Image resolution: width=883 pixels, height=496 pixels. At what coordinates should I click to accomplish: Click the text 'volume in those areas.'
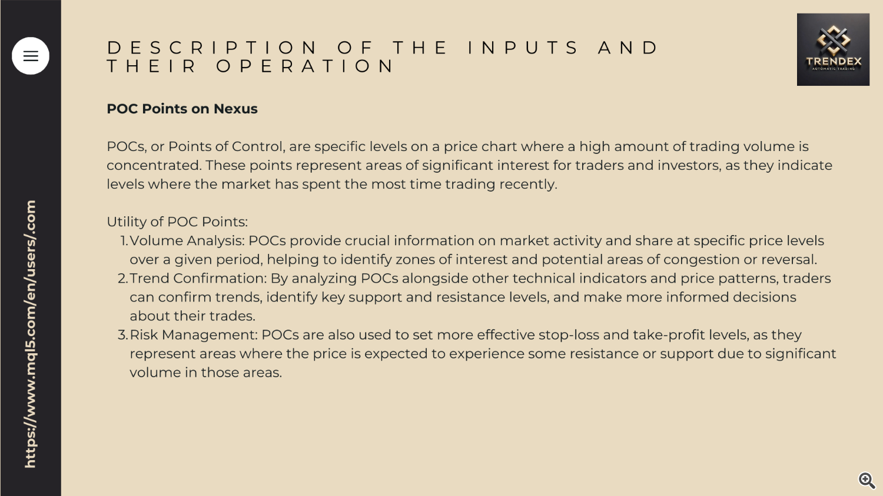(x=206, y=372)
